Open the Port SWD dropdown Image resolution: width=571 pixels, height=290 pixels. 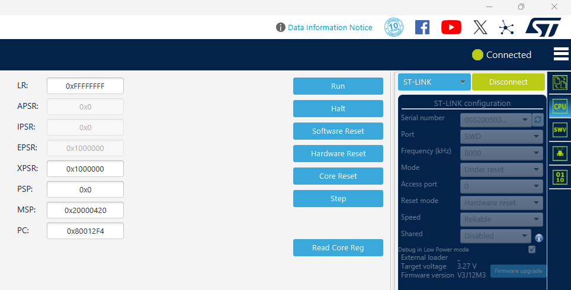(x=502, y=137)
